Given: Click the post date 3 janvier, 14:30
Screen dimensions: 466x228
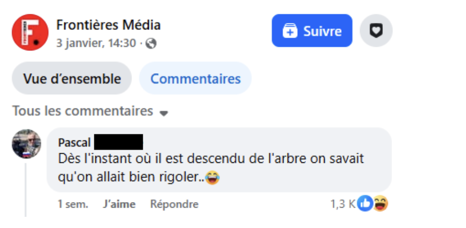Looking at the screenshot, I should click(96, 43).
